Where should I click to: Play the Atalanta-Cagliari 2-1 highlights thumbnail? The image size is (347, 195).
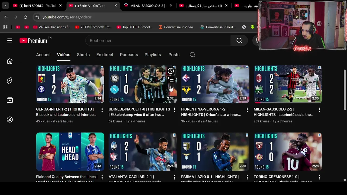143,152
